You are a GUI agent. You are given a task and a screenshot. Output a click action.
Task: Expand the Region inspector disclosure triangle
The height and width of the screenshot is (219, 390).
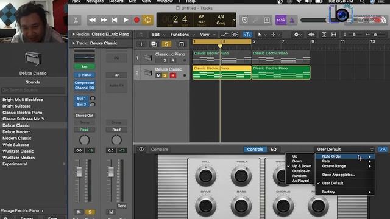click(73, 34)
